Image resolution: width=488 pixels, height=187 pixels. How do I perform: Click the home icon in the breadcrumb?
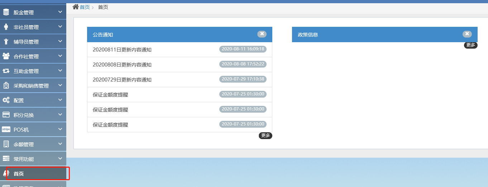pos(76,7)
